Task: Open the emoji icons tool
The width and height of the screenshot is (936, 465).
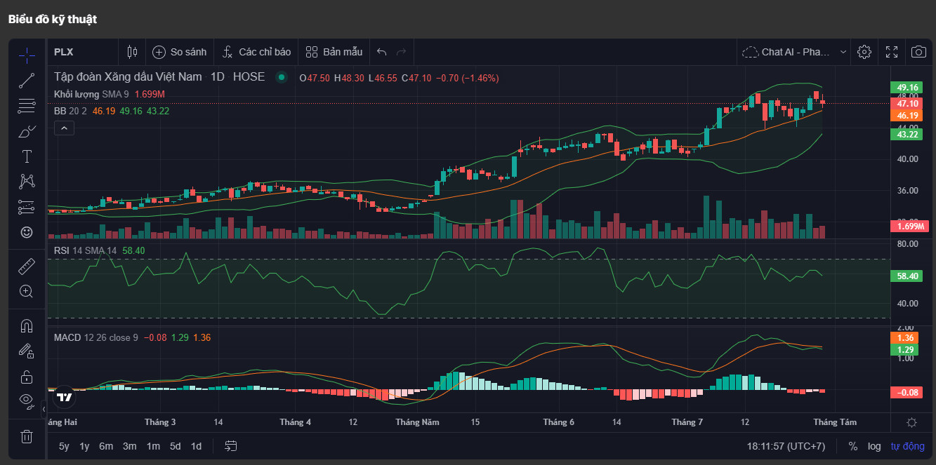Action: [x=27, y=232]
